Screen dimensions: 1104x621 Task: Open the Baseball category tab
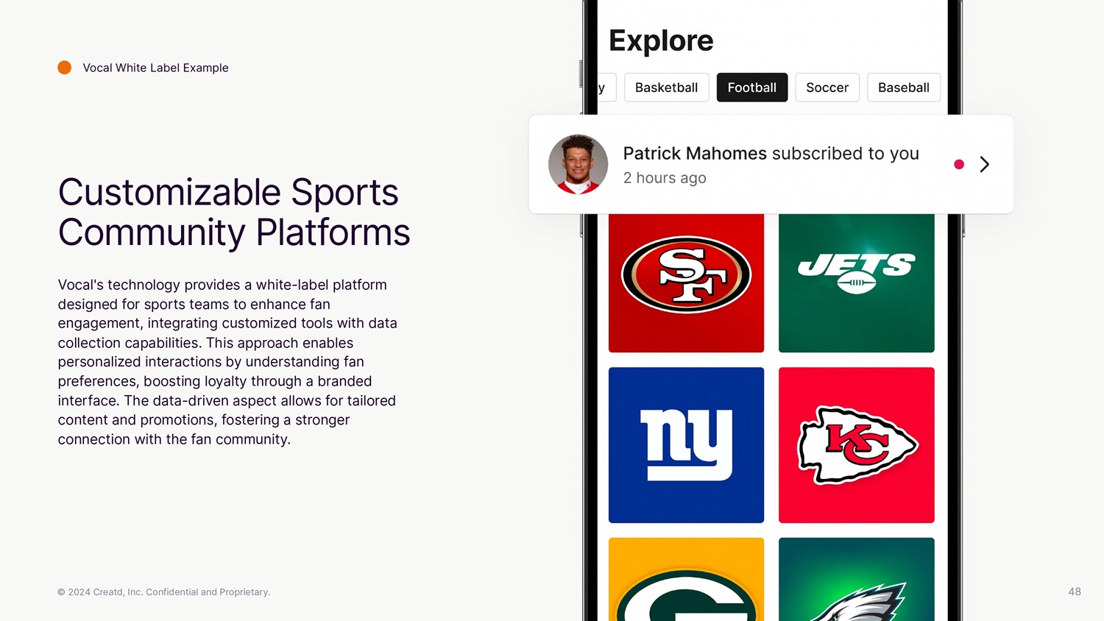903,88
